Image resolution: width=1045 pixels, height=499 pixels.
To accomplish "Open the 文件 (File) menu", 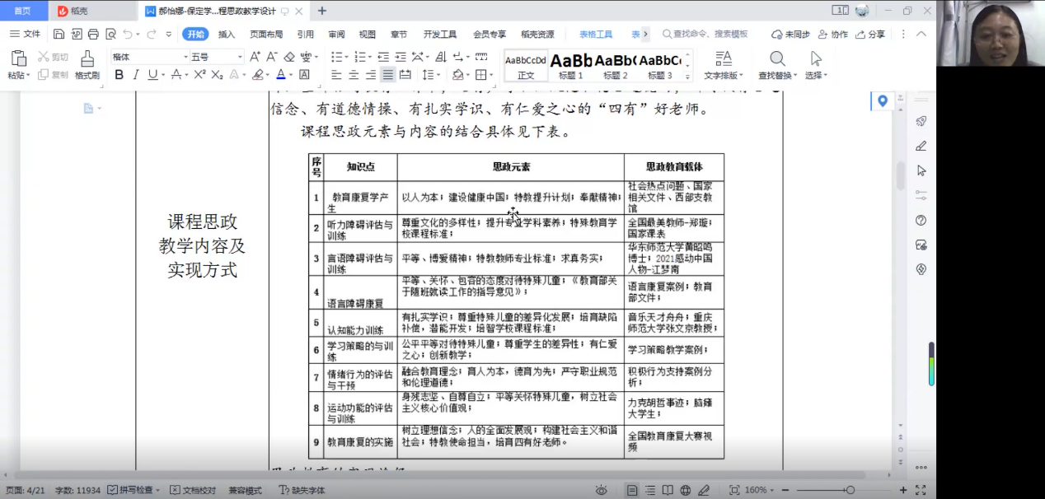I will pyautogui.click(x=26, y=35).
